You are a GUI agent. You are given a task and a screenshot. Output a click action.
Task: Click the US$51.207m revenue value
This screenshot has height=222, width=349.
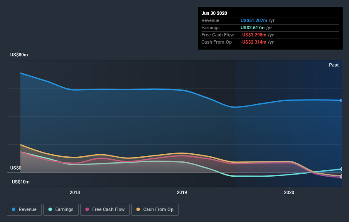(x=254, y=20)
